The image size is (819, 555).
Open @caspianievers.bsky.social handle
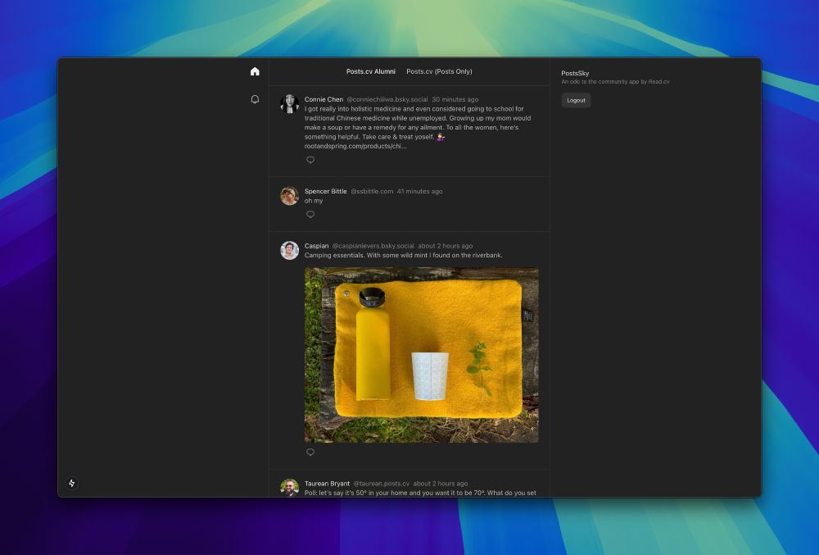[x=373, y=246]
